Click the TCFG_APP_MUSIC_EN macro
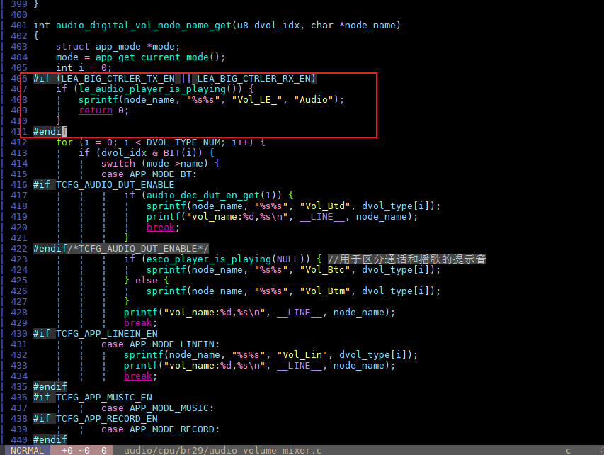Image resolution: width=604 pixels, height=455 pixels. (x=104, y=398)
